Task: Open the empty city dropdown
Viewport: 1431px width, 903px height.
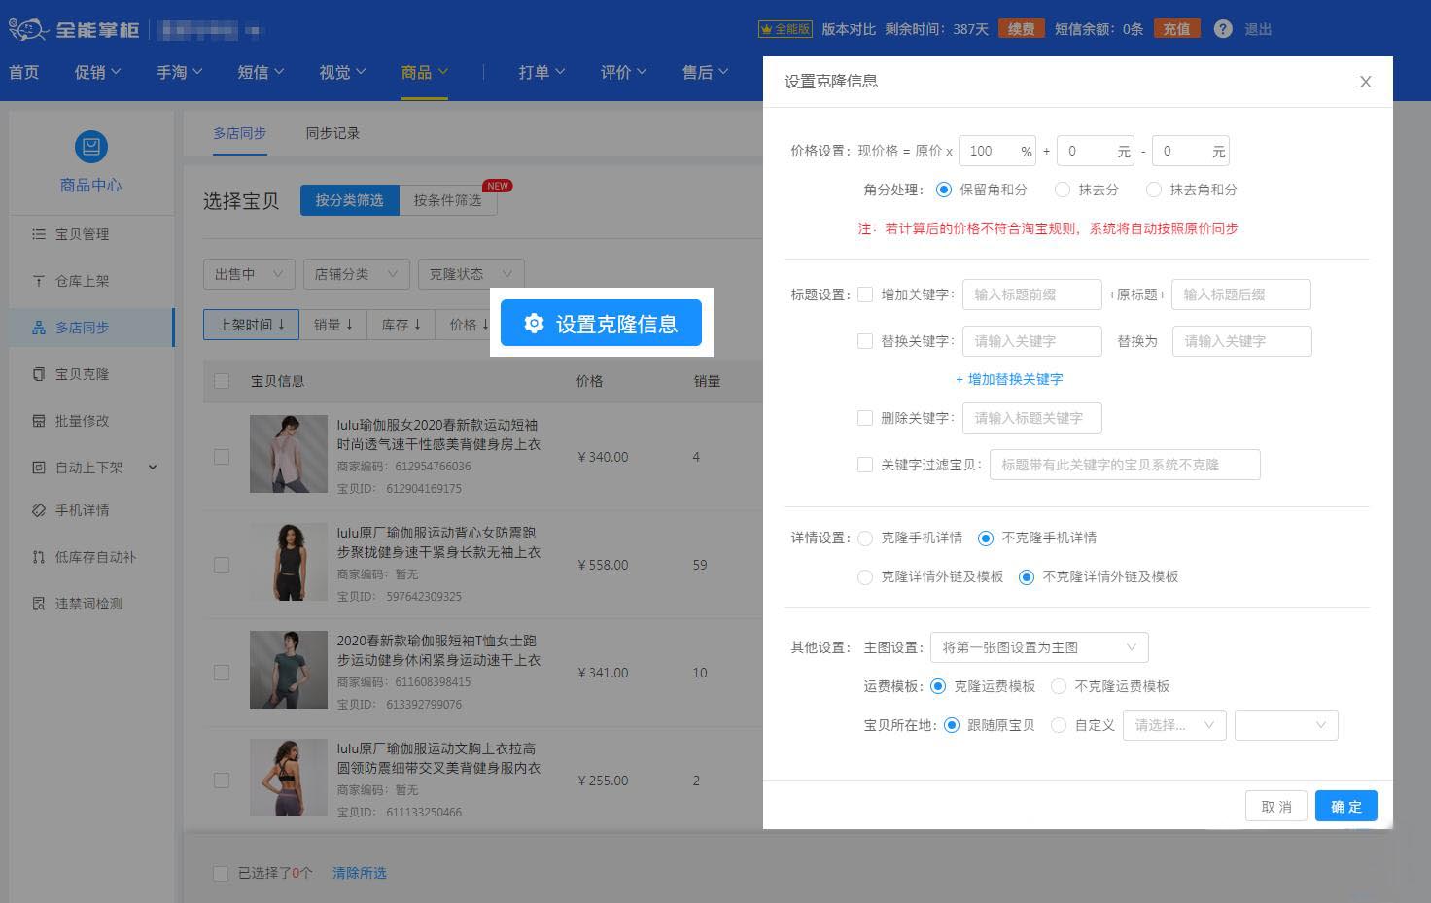Action: 1286,725
